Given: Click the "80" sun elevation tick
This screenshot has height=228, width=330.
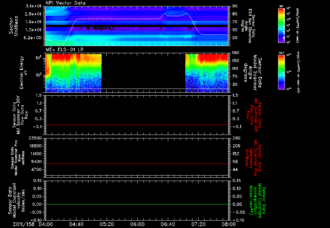Looking at the screenshot, I should coord(235,14).
